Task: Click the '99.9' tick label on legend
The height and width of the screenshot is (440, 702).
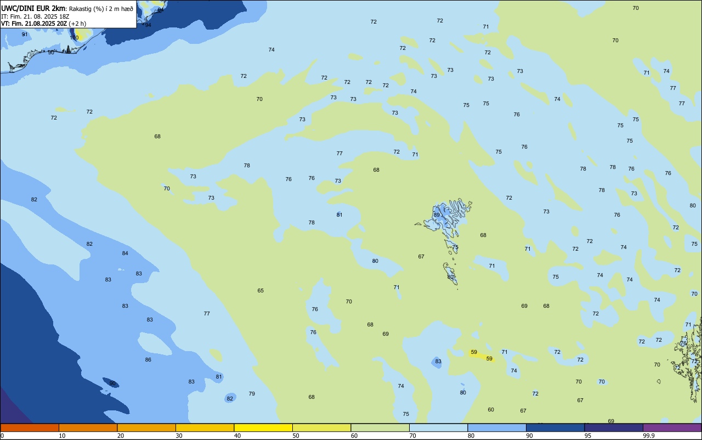Action: [649, 436]
